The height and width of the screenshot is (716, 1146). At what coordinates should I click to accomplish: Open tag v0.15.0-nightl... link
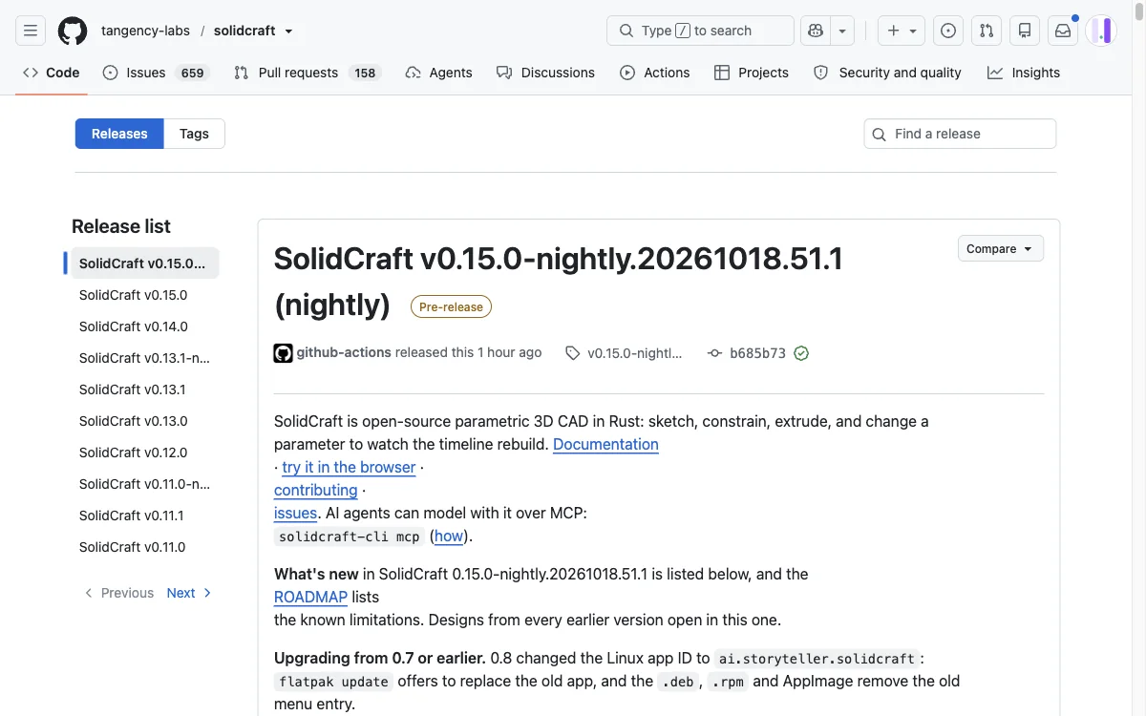635,353
